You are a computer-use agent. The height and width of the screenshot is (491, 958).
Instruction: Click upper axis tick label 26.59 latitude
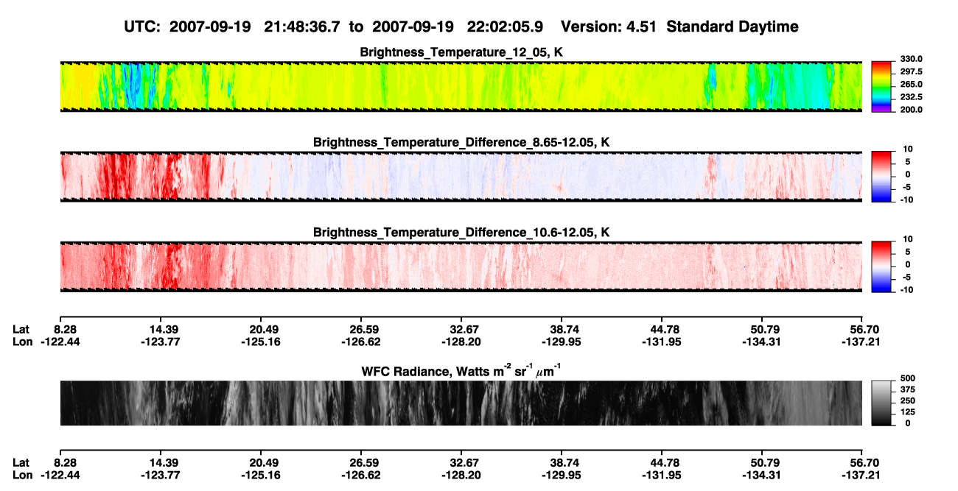click(x=361, y=330)
